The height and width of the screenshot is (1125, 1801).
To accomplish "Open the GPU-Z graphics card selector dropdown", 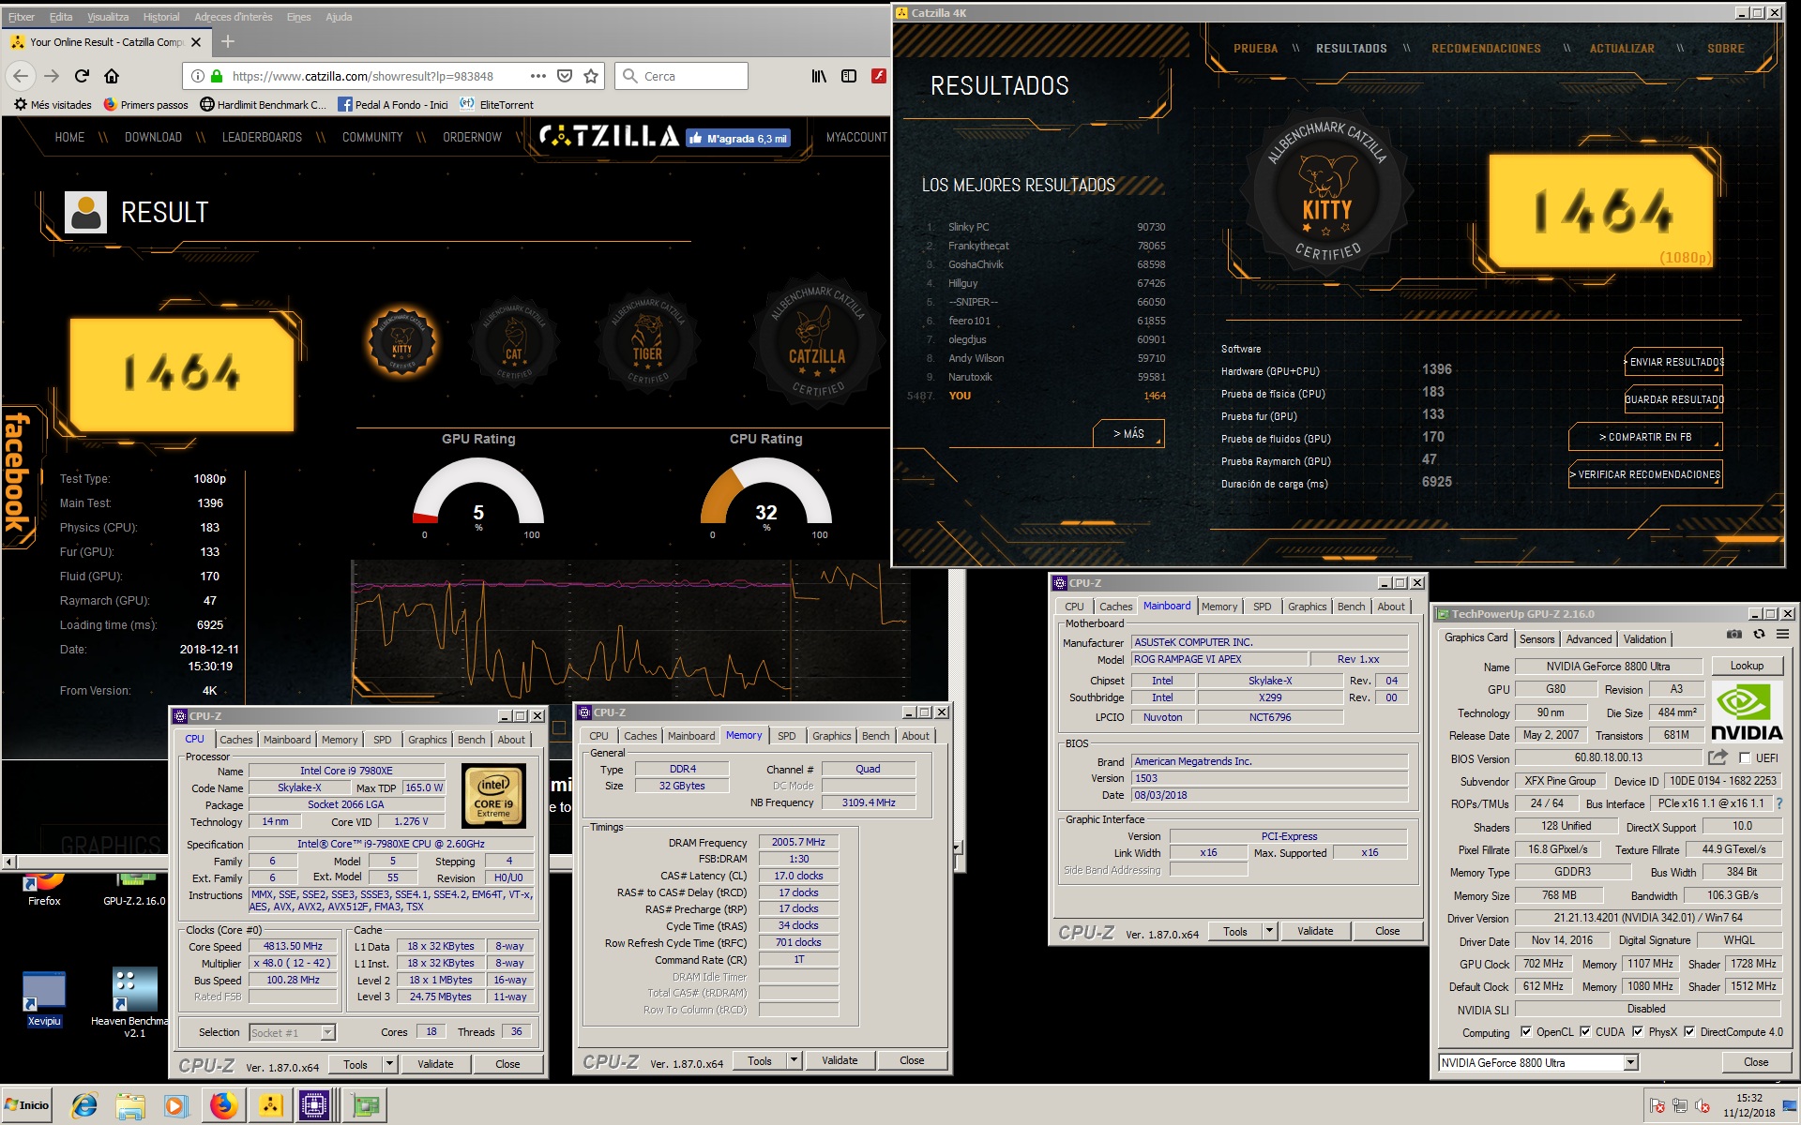I will pyautogui.click(x=1631, y=1062).
